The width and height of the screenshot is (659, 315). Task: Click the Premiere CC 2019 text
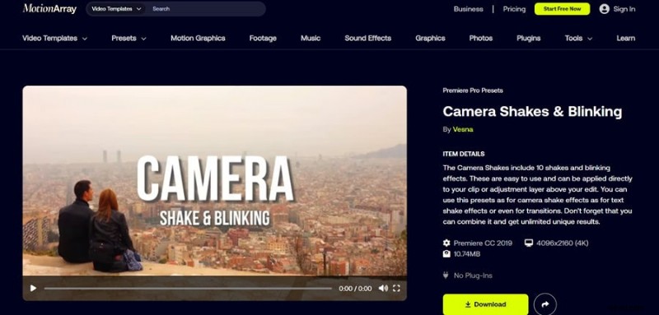click(483, 243)
